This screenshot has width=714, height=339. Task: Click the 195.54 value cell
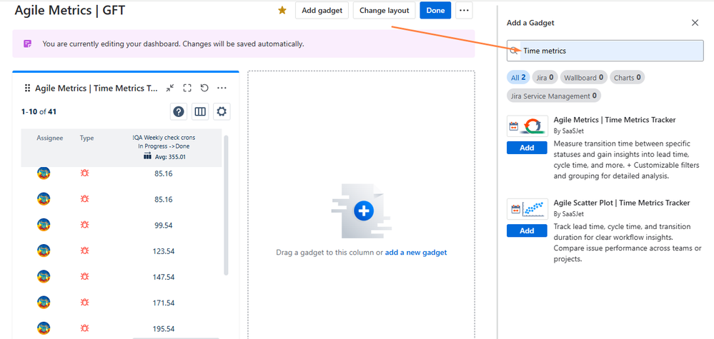coord(164,329)
